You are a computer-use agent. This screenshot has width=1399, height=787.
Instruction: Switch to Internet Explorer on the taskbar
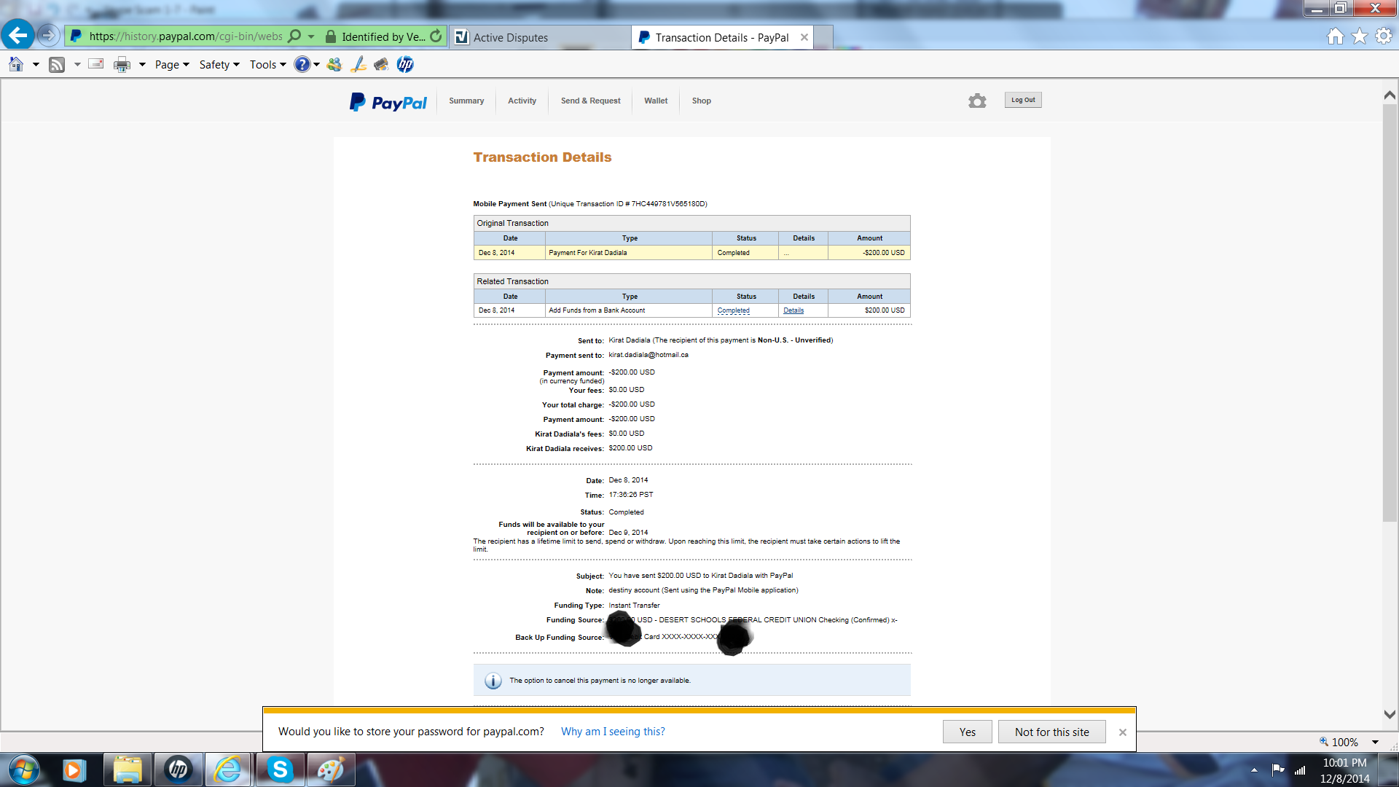(228, 770)
